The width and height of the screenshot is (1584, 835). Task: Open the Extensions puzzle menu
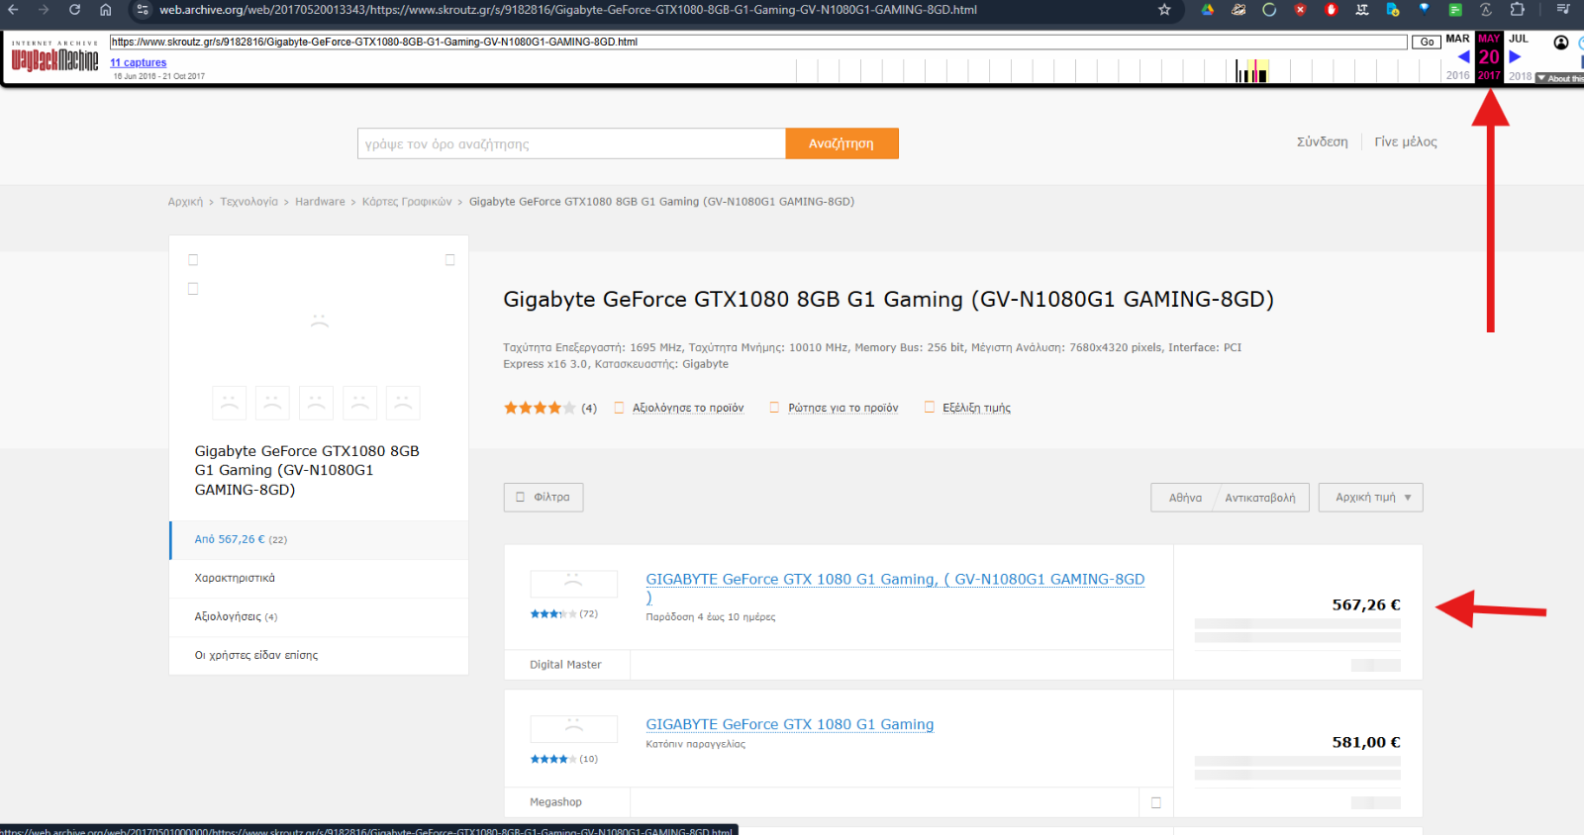tap(1517, 10)
